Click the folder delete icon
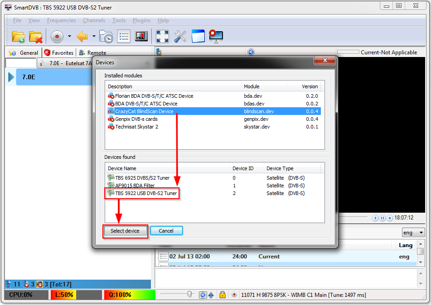The height and width of the screenshot is (305, 431). pos(36,37)
